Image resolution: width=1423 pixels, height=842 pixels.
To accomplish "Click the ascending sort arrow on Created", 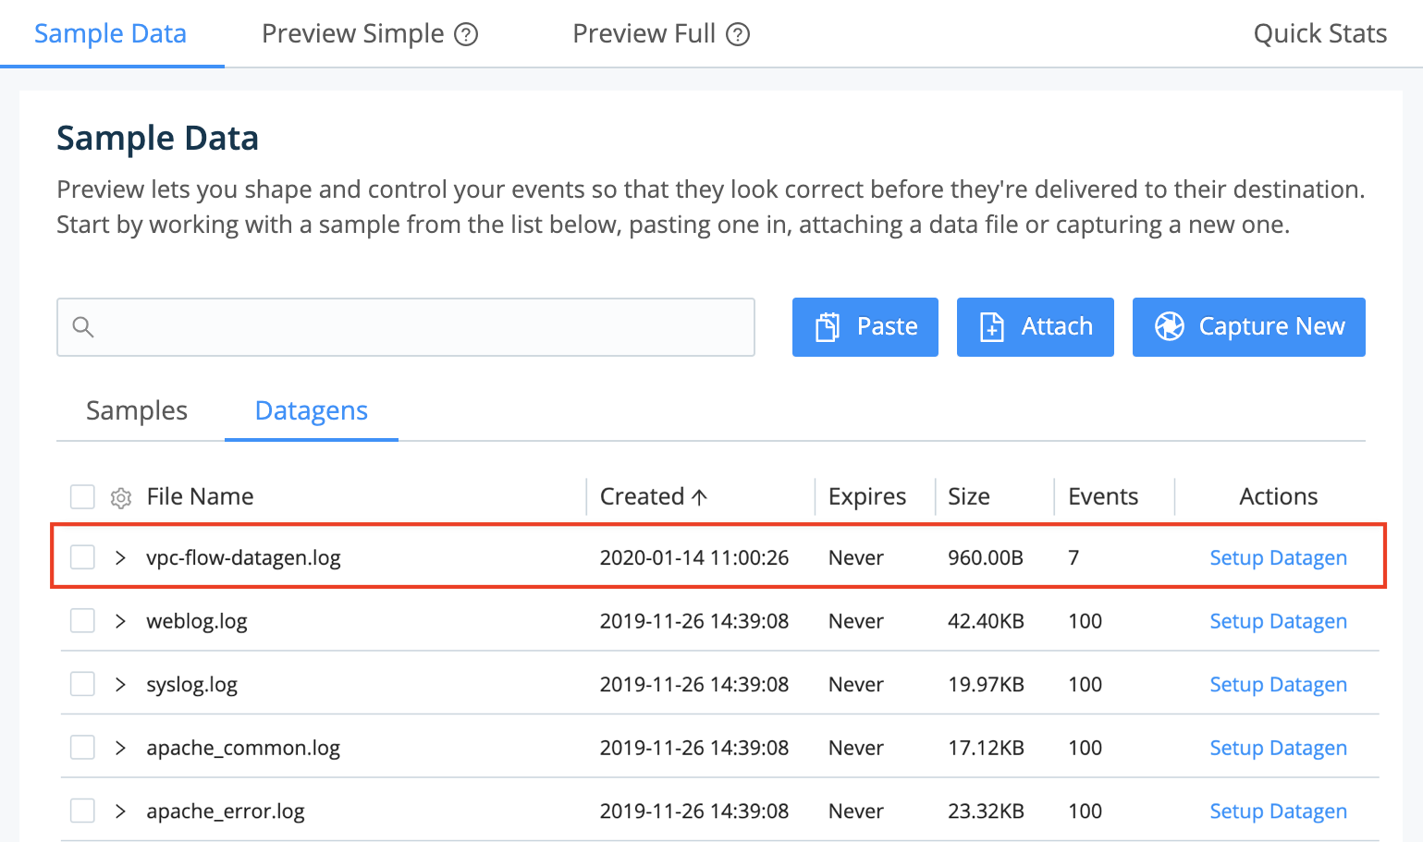I will click(699, 496).
